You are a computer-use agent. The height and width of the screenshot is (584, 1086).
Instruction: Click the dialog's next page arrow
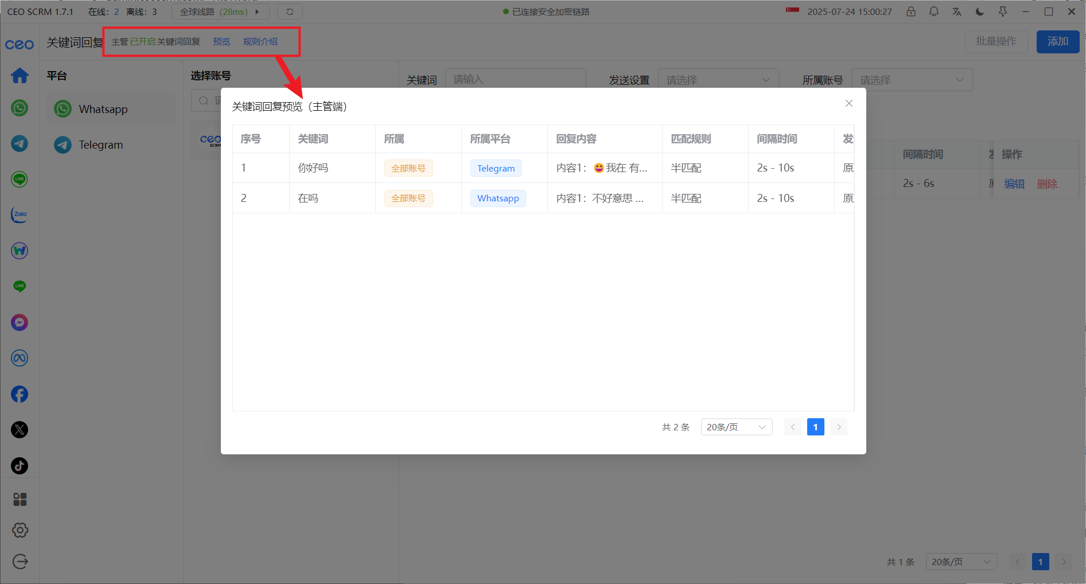839,427
